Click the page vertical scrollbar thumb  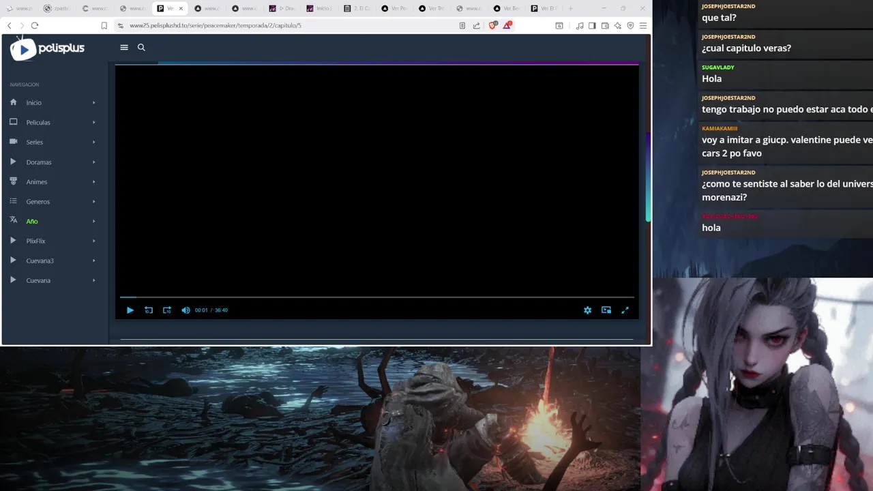(x=648, y=177)
